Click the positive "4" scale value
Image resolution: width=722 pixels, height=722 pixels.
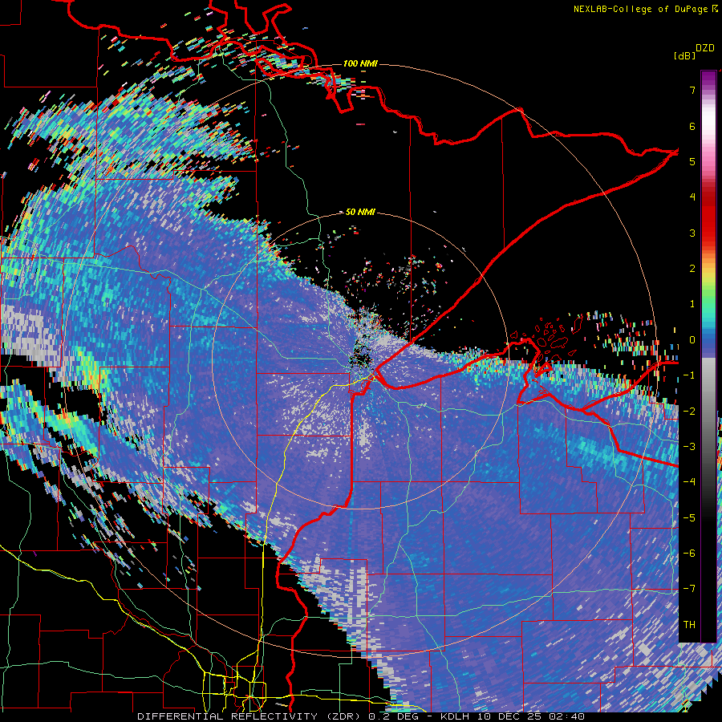(x=692, y=197)
